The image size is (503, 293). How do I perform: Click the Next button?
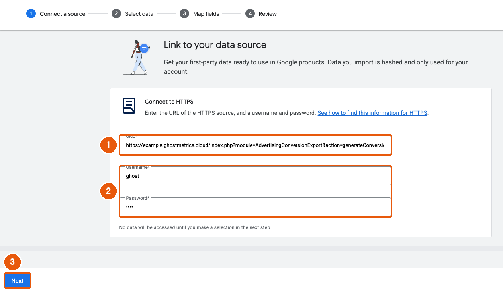(x=18, y=281)
